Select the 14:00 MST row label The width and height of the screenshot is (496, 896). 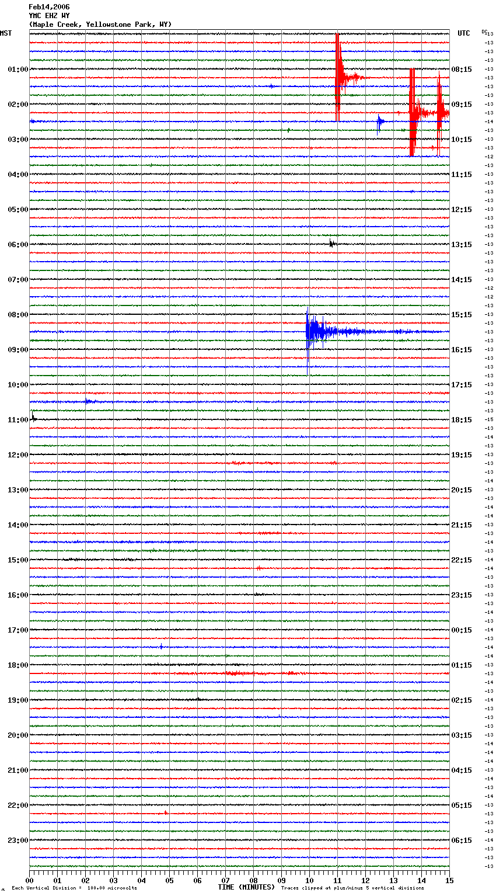click(18, 525)
